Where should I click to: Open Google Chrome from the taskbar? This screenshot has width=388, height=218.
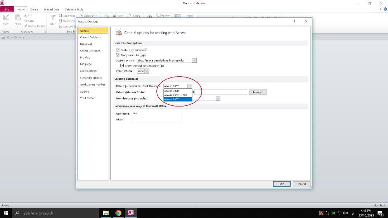click(x=118, y=213)
